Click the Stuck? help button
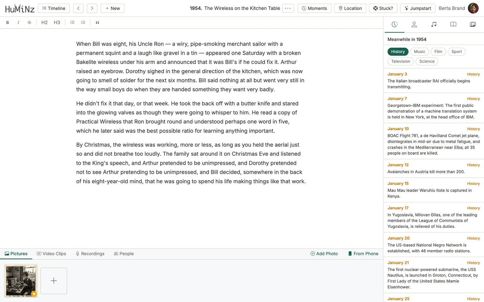484x302 pixels. (383, 8)
